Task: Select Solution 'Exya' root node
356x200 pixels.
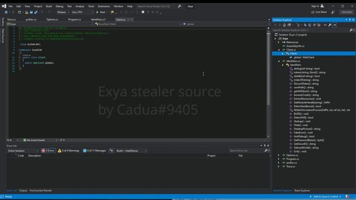Action: pos(293,35)
